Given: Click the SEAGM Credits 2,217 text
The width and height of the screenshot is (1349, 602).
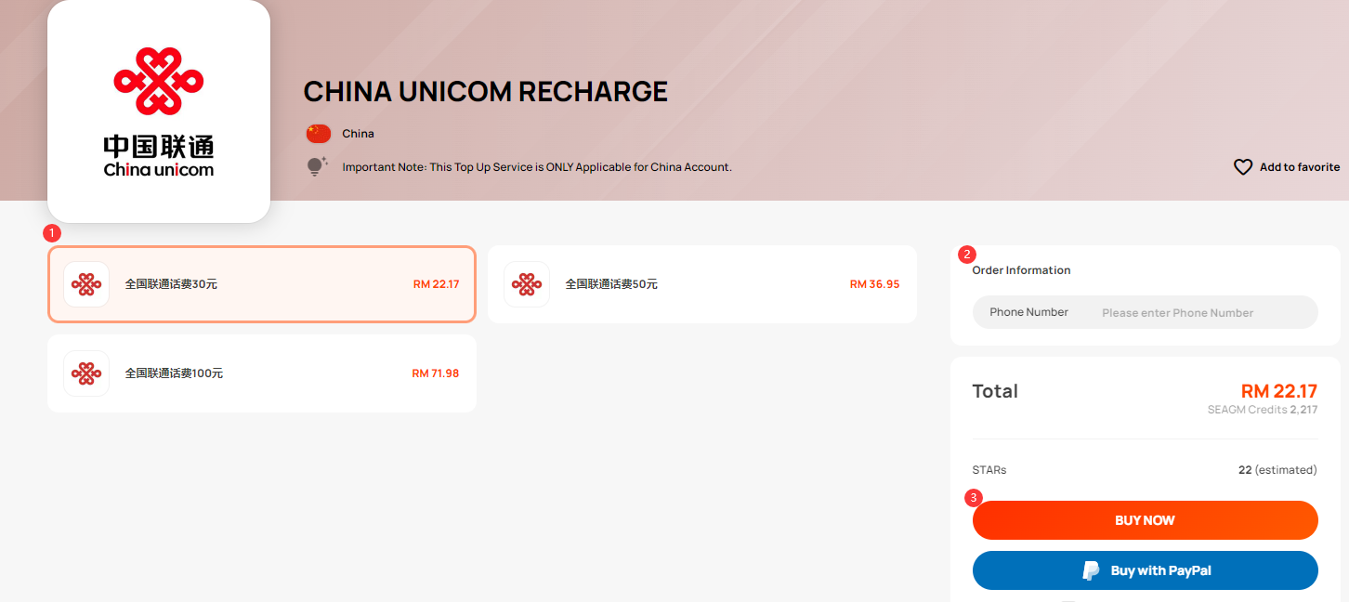Looking at the screenshot, I should pyautogui.click(x=1263, y=410).
